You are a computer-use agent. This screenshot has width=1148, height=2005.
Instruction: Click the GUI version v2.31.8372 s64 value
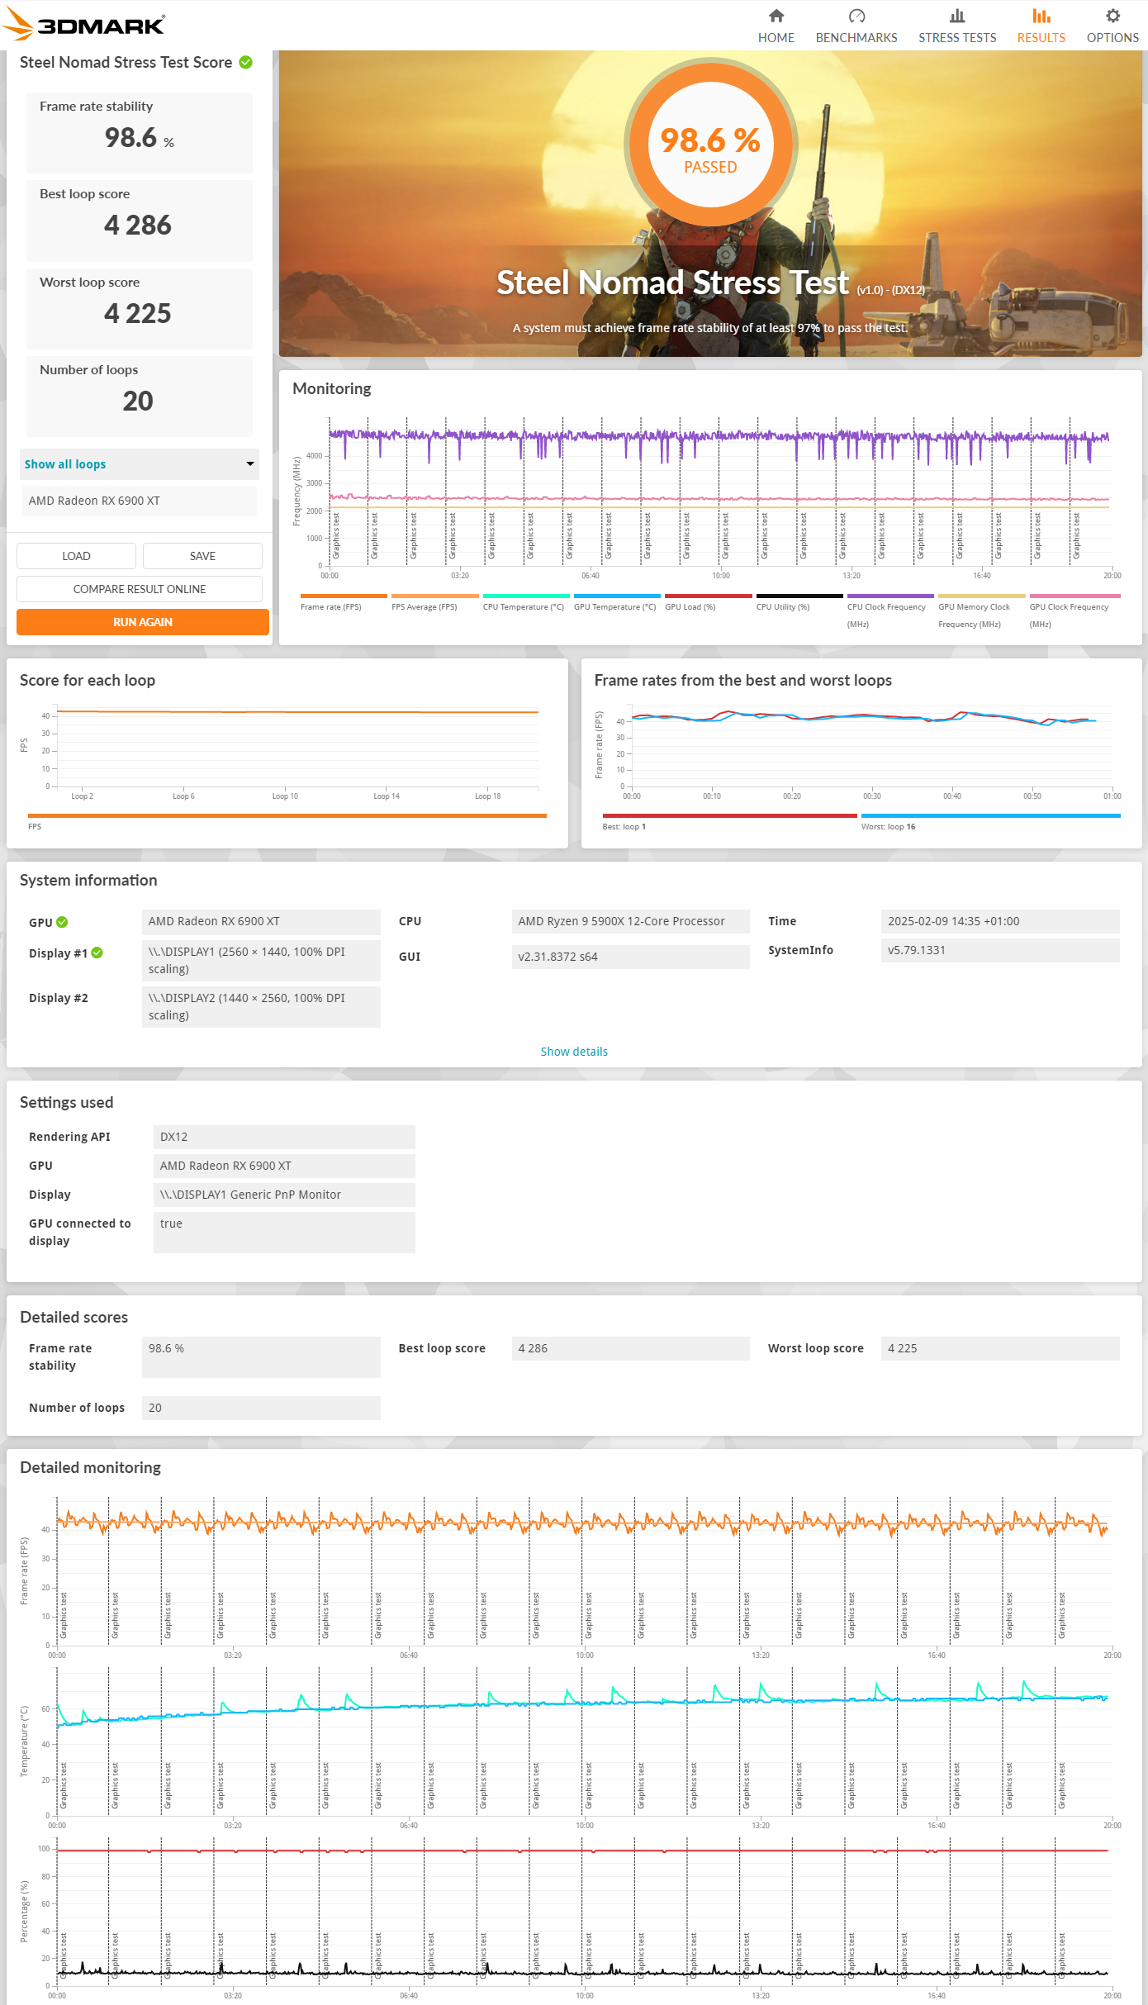pyautogui.click(x=631, y=957)
